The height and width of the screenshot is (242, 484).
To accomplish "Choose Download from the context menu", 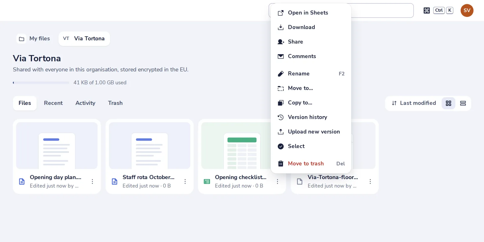I will tap(311, 27).
